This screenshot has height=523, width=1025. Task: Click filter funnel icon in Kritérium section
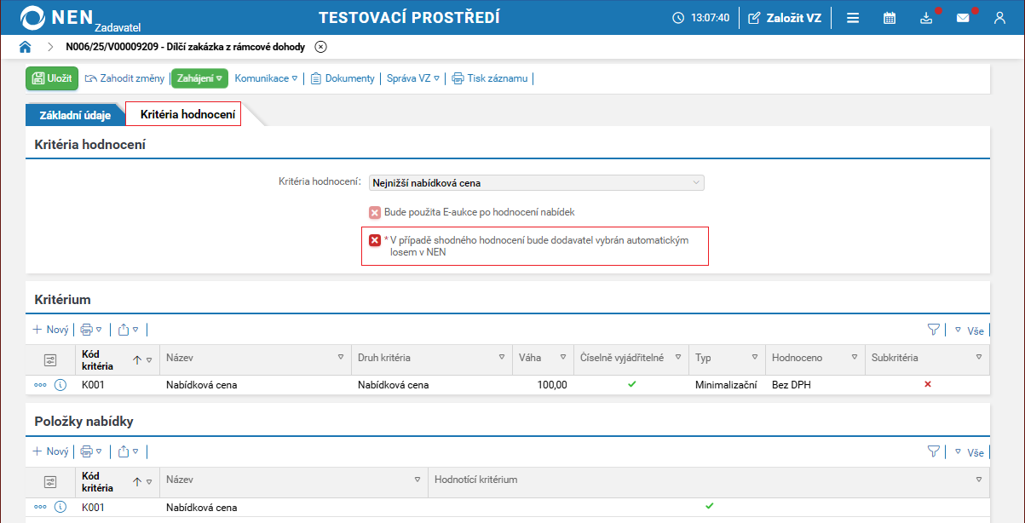[933, 330]
